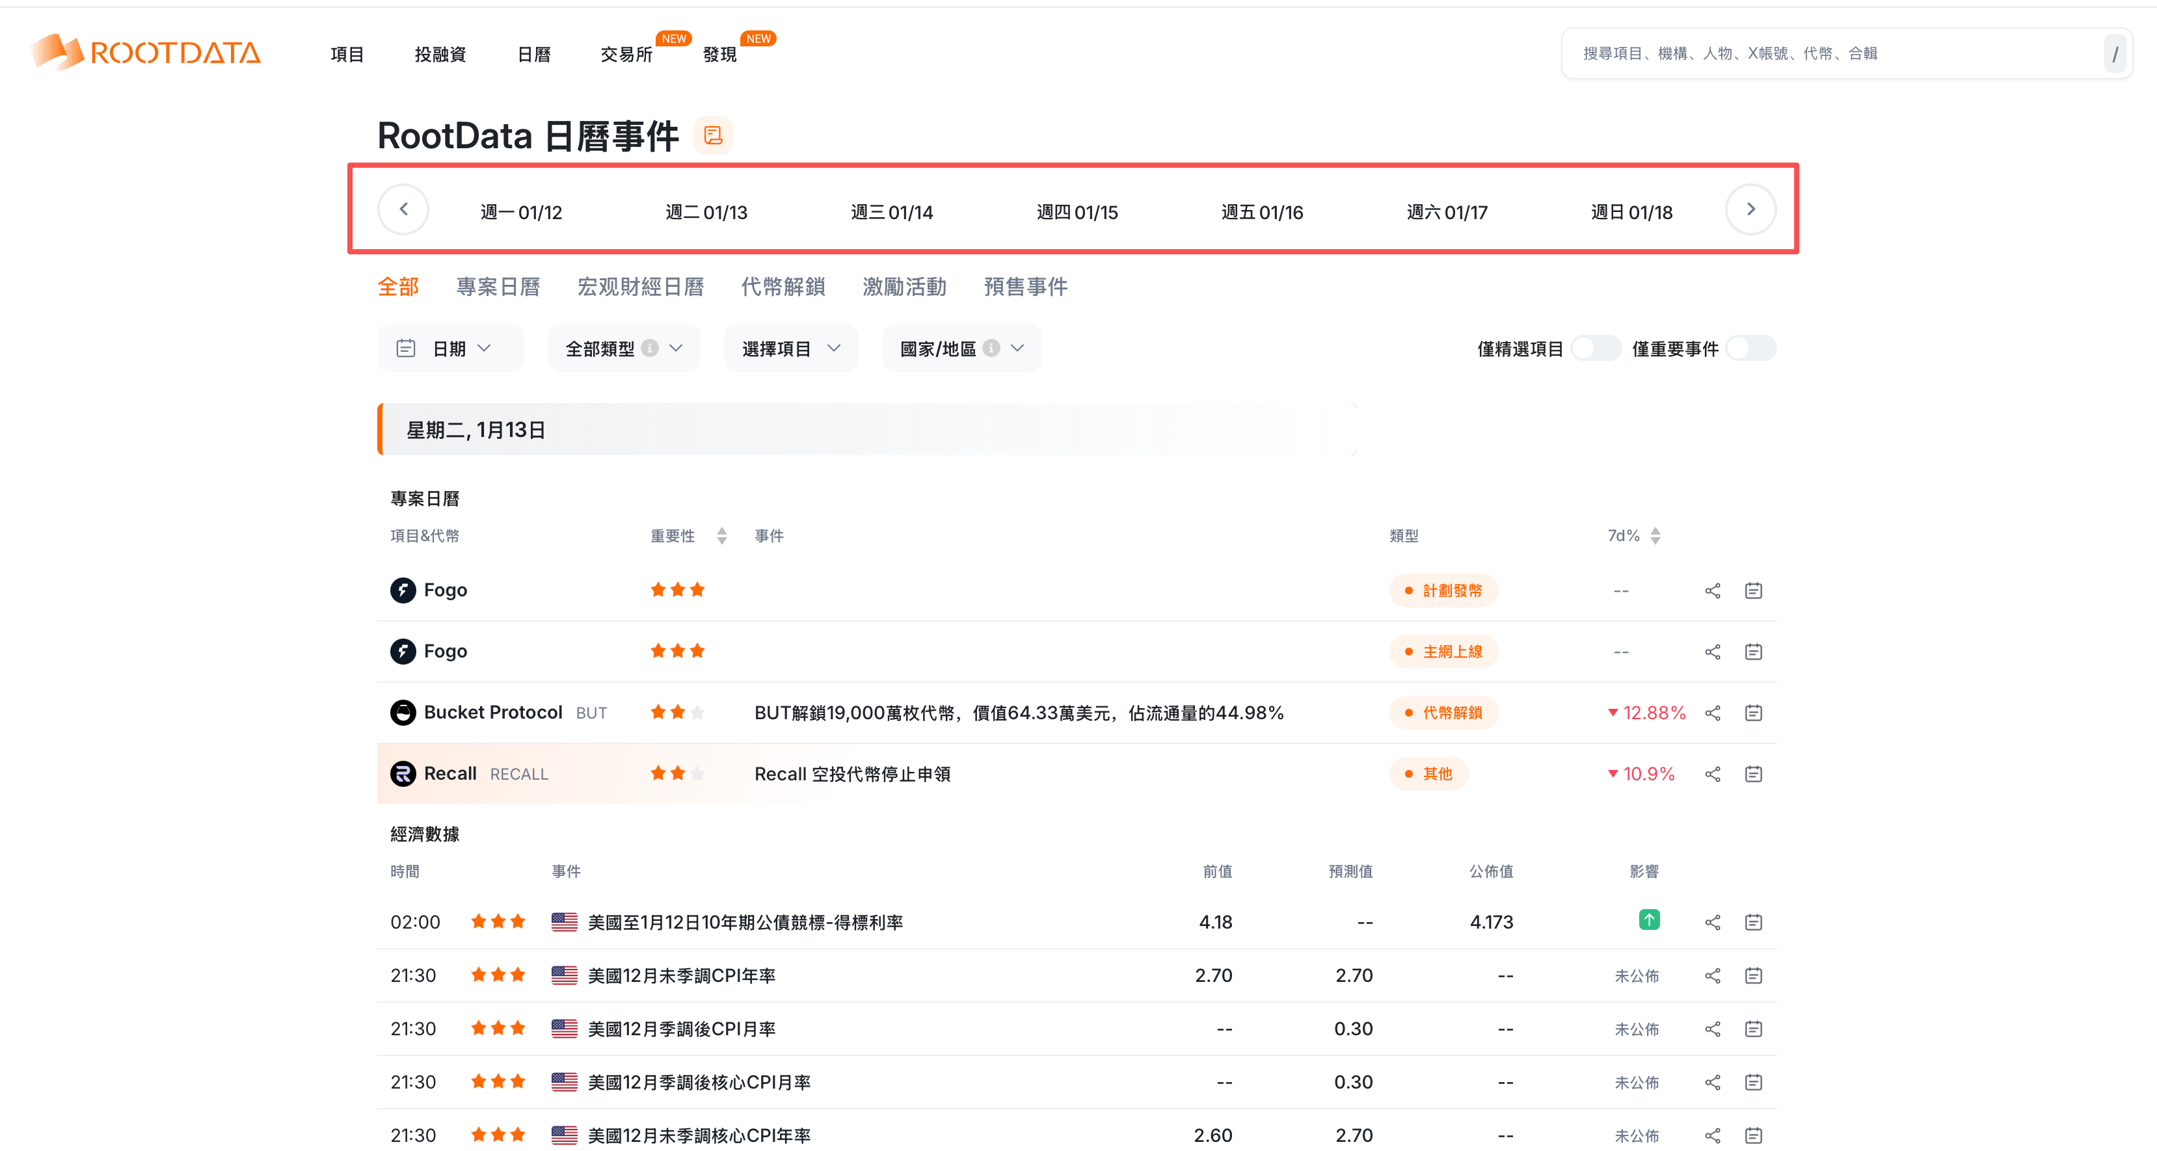
Task: Add the Recall event to your calendar
Action: (x=1754, y=774)
